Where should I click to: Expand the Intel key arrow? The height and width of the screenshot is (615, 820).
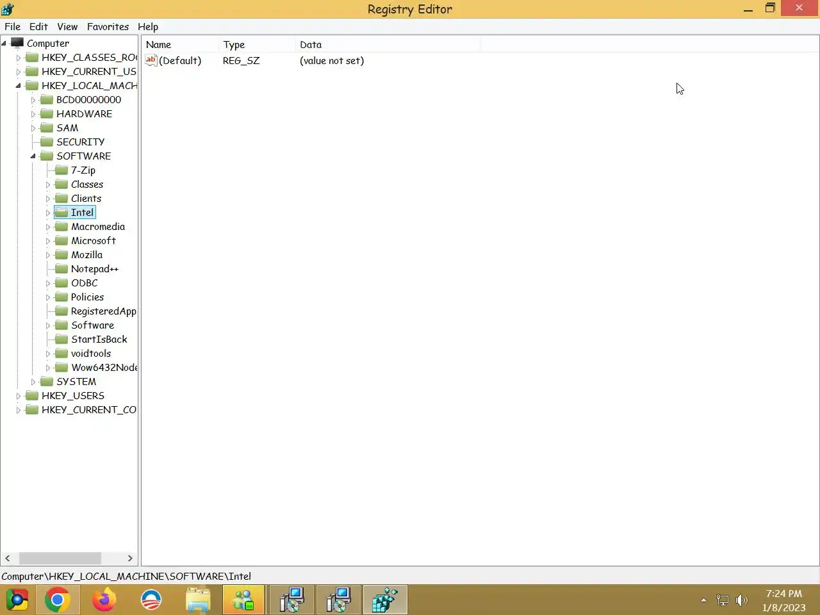[48, 213]
